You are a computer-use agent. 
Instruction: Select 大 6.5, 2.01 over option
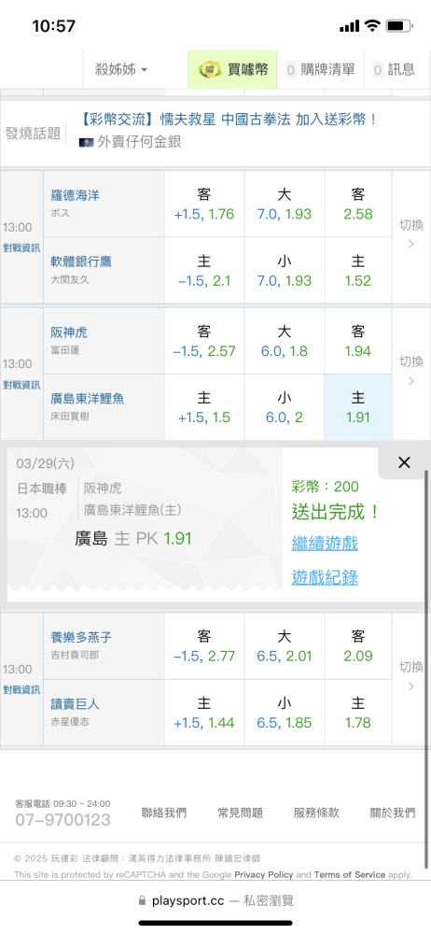click(x=284, y=646)
